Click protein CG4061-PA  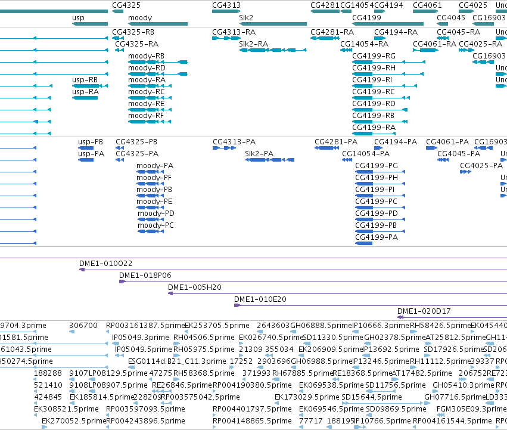[x=447, y=142]
